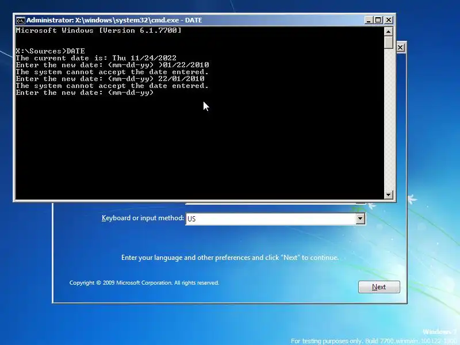Click 'Microsoft Windows [Version 6.1.7700]' text

pyautogui.click(x=98, y=30)
